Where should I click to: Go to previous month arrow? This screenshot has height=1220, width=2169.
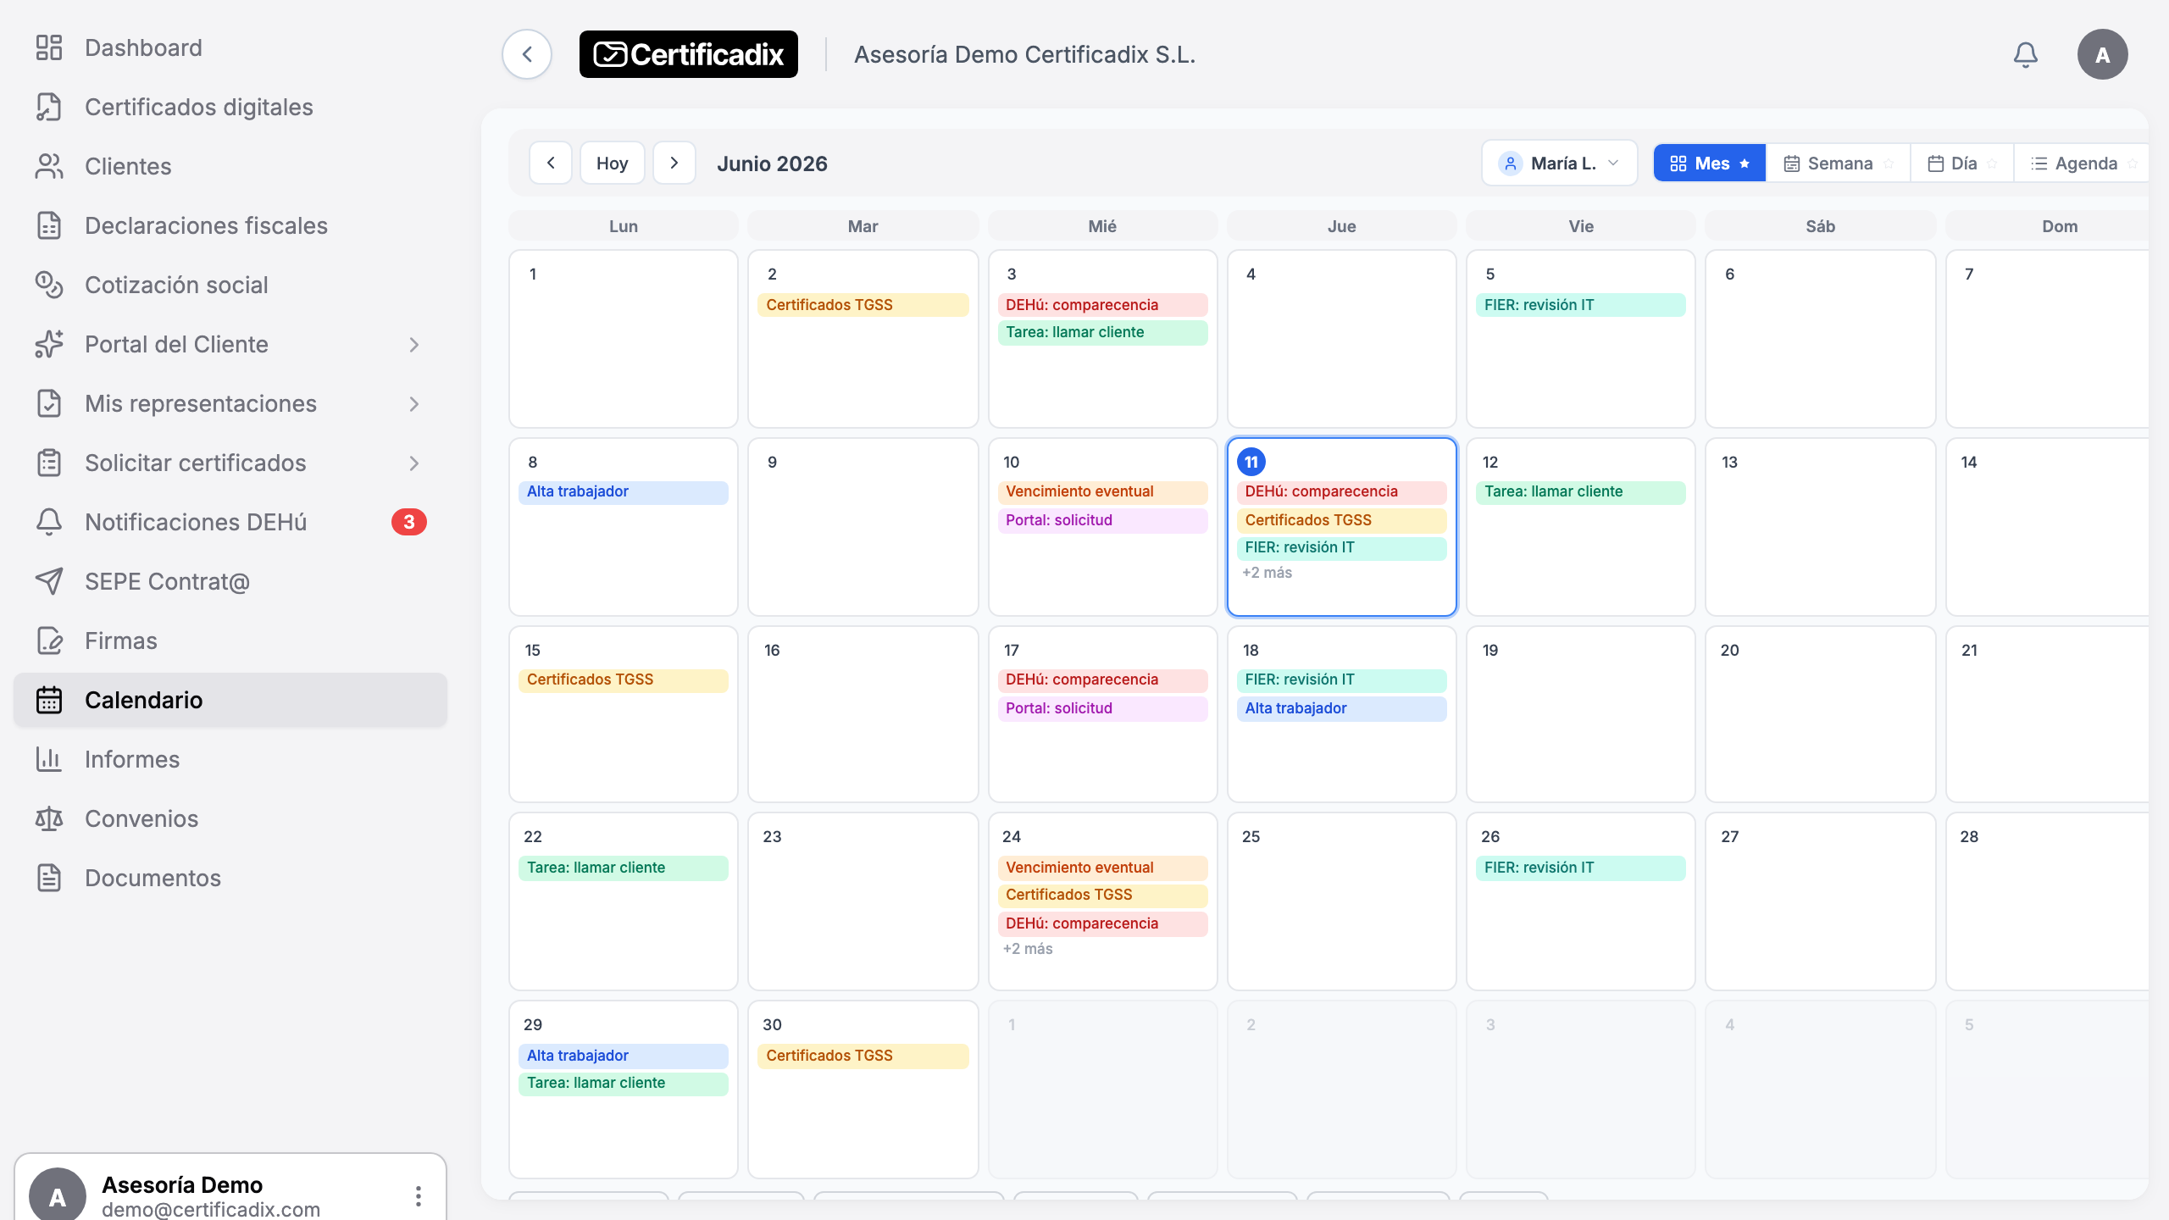click(x=551, y=163)
